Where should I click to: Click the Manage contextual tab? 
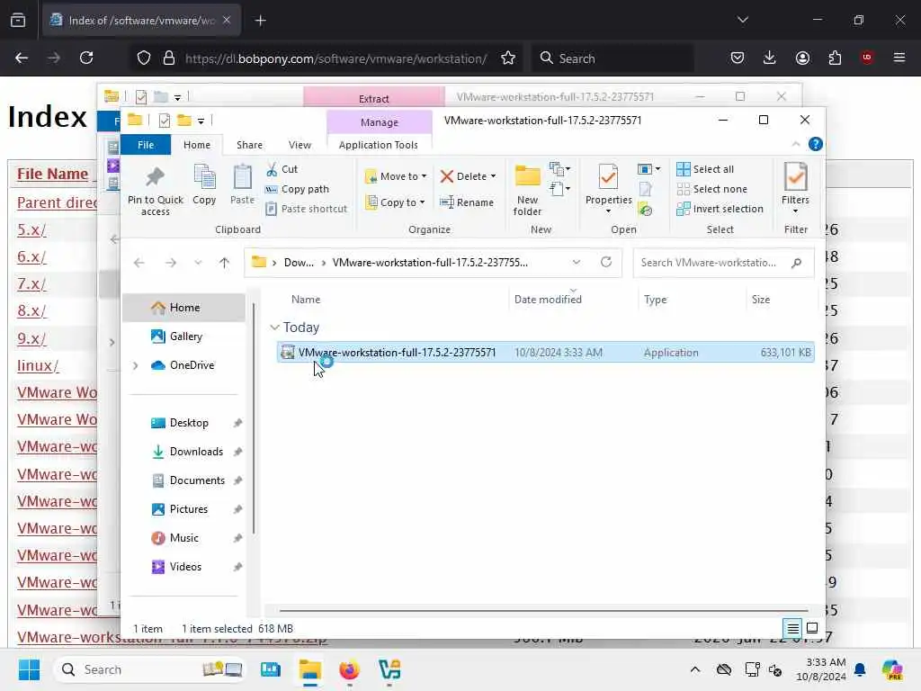(380, 122)
